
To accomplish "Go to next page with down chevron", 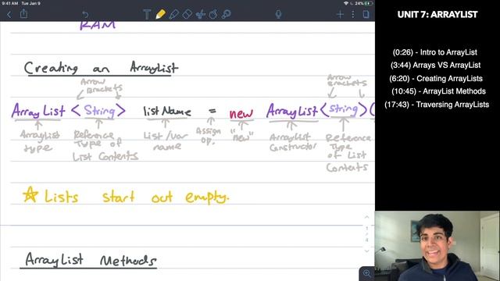I will coord(366,251).
